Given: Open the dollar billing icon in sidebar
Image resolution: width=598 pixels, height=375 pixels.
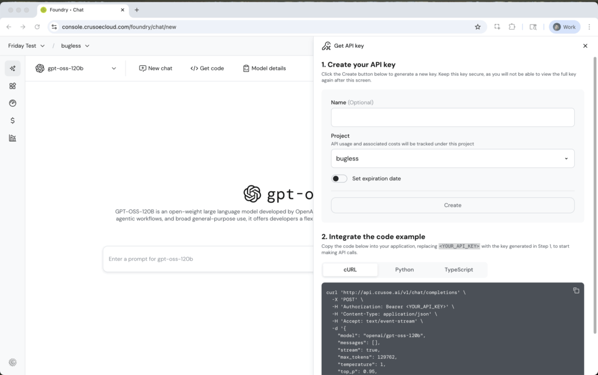Looking at the screenshot, I should [x=13, y=121].
